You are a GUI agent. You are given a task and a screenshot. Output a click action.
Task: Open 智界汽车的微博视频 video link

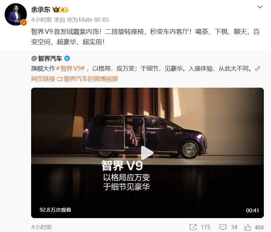click(x=88, y=79)
